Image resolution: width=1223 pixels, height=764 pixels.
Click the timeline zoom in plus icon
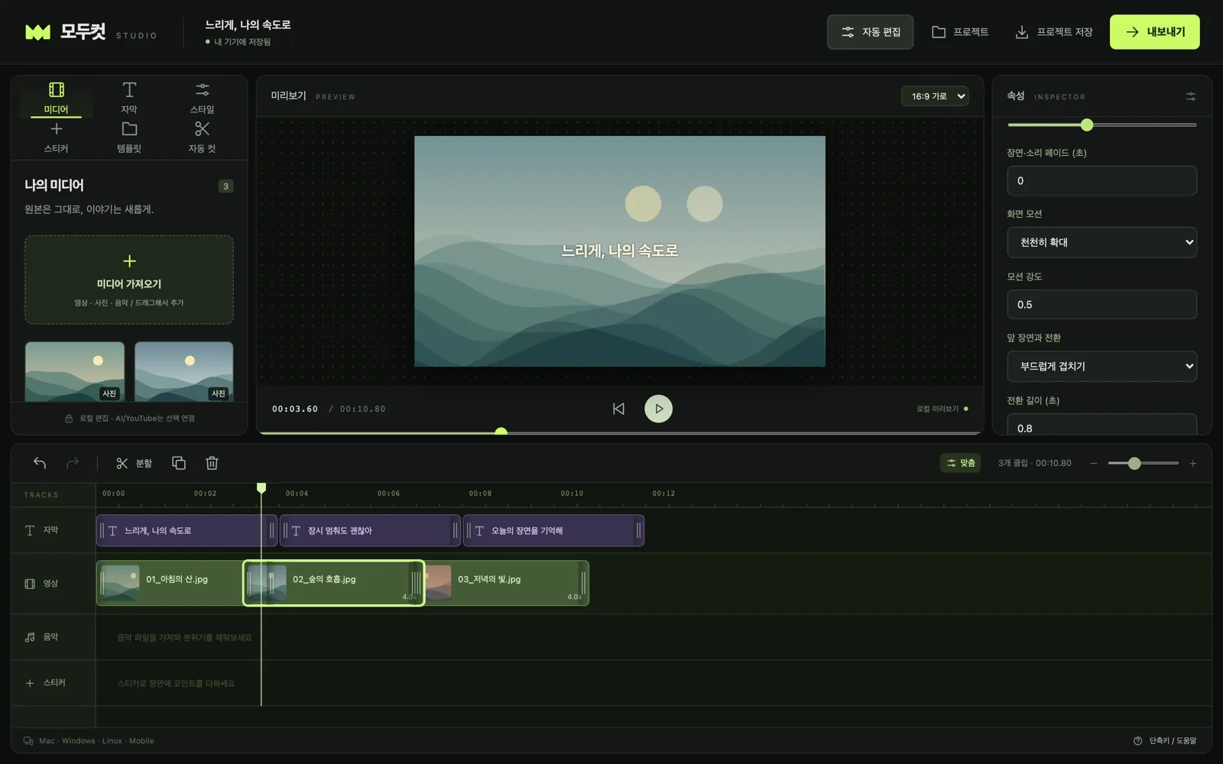[1192, 463]
